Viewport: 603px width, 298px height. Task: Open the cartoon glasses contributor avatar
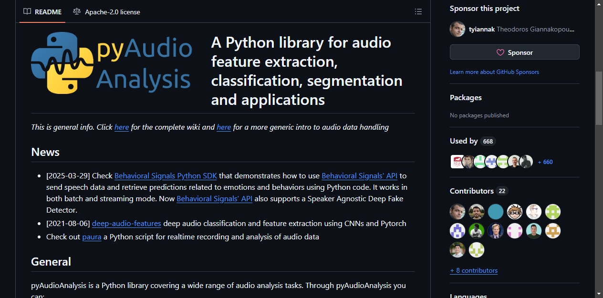pyautogui.click(x=515, y=212)
